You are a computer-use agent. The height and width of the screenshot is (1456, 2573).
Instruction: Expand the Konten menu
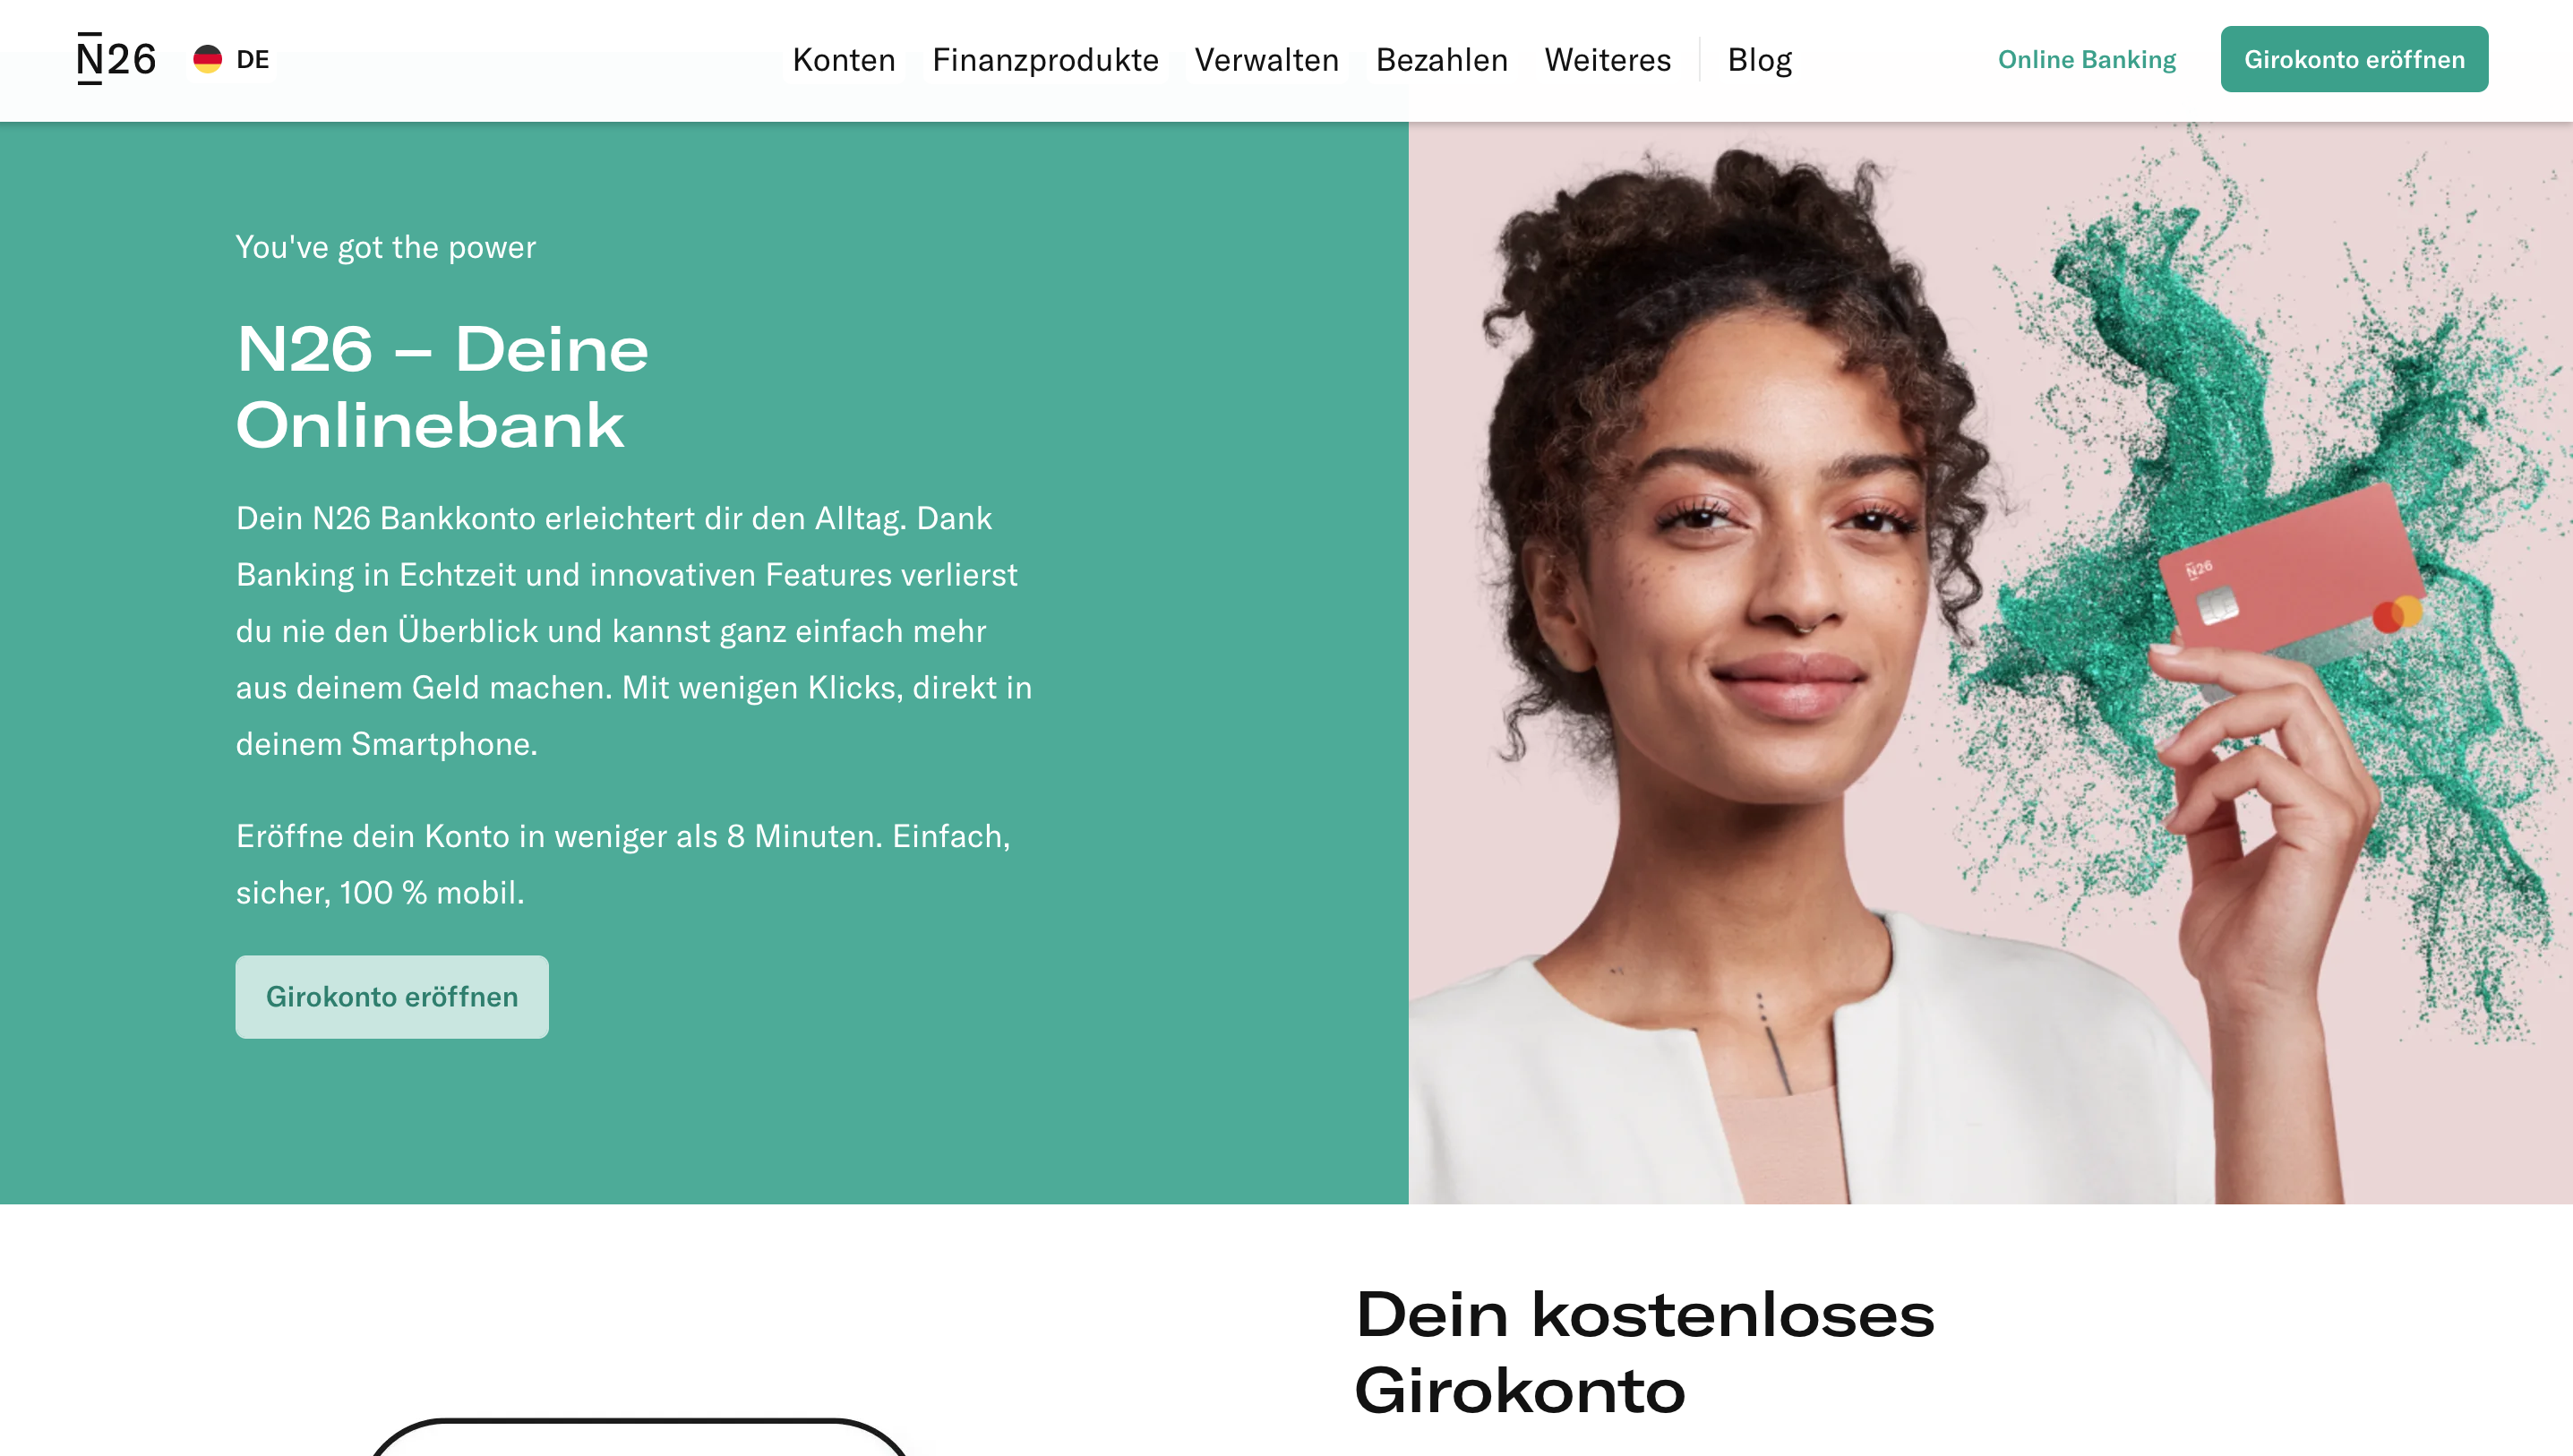843,60
